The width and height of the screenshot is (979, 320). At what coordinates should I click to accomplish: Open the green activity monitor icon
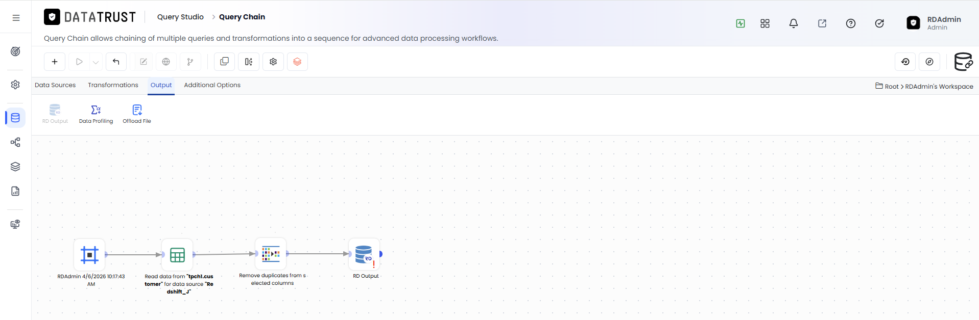click(741, 23)
